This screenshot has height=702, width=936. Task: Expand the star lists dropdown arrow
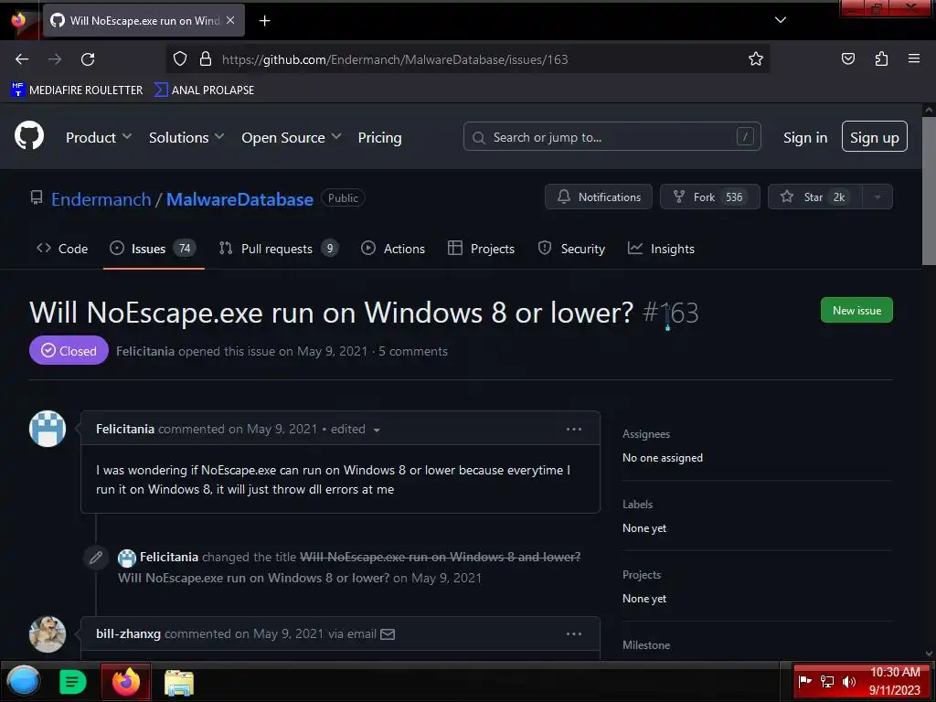pos(877,197)
